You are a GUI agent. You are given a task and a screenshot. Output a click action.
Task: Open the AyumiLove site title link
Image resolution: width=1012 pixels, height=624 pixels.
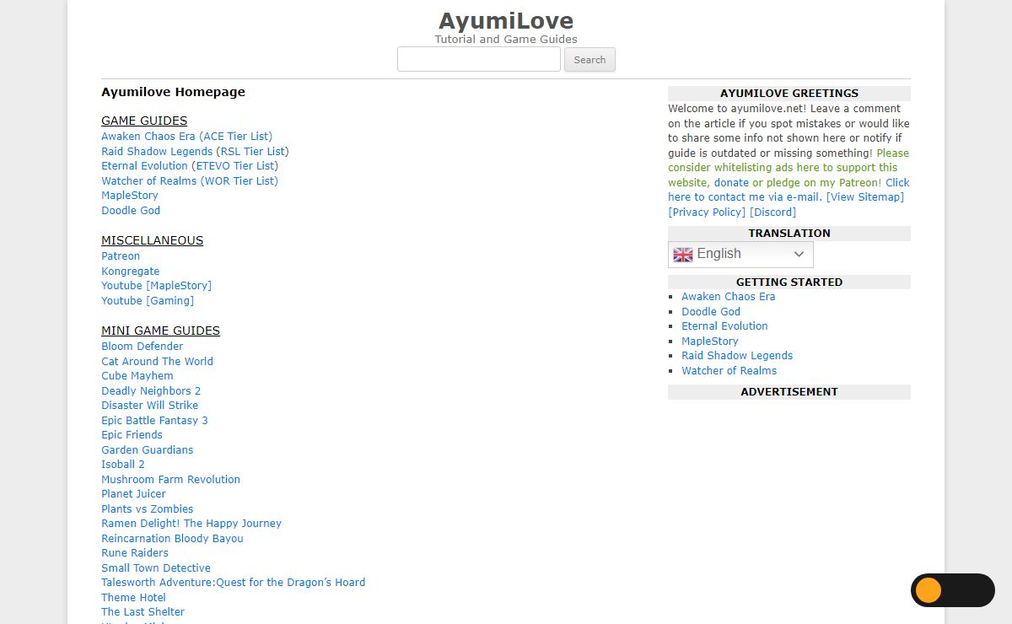tap(506, 20)
